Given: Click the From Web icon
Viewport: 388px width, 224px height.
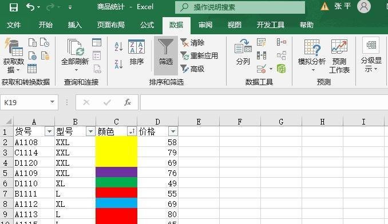Looking at the screenshot, I should tap(33, 55).
